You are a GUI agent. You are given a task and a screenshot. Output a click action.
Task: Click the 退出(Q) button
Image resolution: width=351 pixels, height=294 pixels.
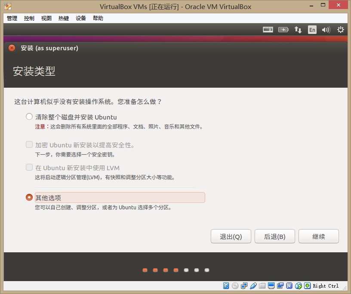coord(231,236)
